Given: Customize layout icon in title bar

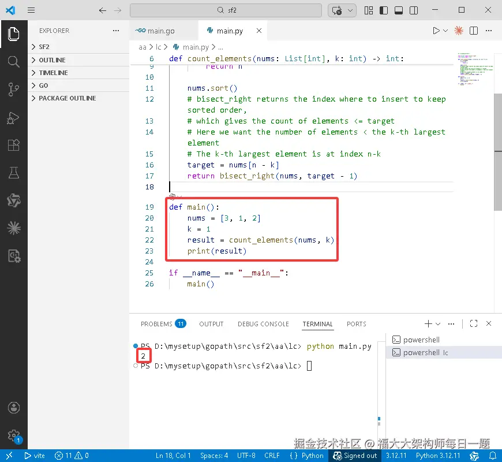Looking at the screenshot, I should tap(369, 10).
